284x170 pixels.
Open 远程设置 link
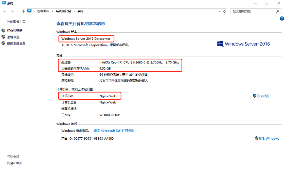tap(13, 37)
